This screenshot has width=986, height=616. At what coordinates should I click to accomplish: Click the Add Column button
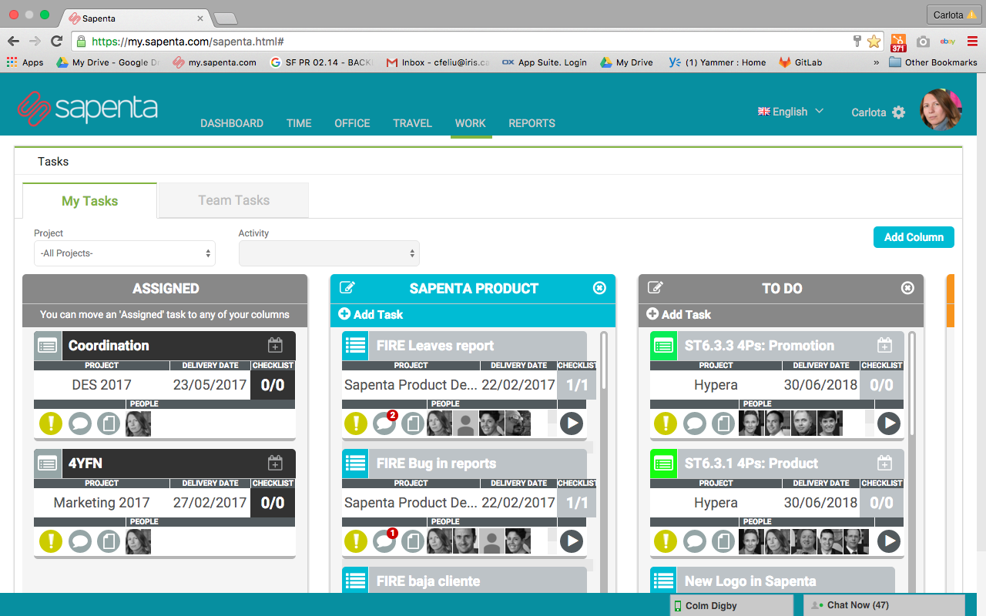point(914,237)
